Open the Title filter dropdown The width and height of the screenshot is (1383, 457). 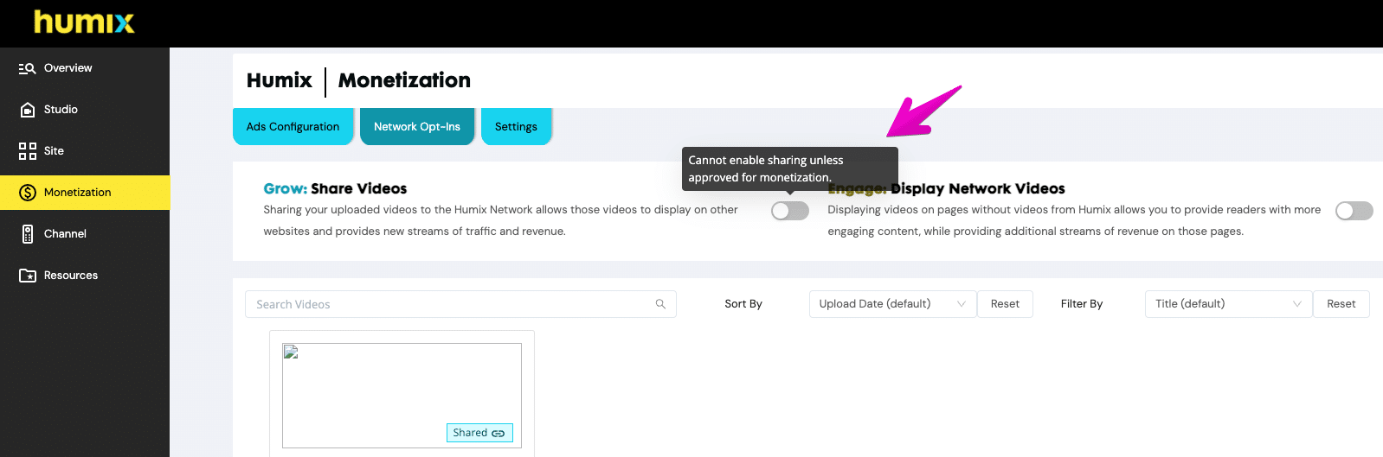tap(1228, 304)
